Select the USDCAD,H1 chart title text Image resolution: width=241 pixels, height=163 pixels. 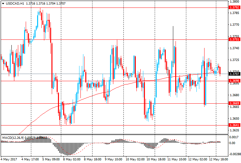[15, 3]
